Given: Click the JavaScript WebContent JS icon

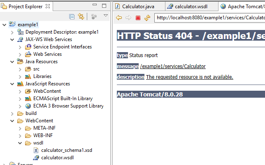Looking at the screenshot, I should point(28,91).
